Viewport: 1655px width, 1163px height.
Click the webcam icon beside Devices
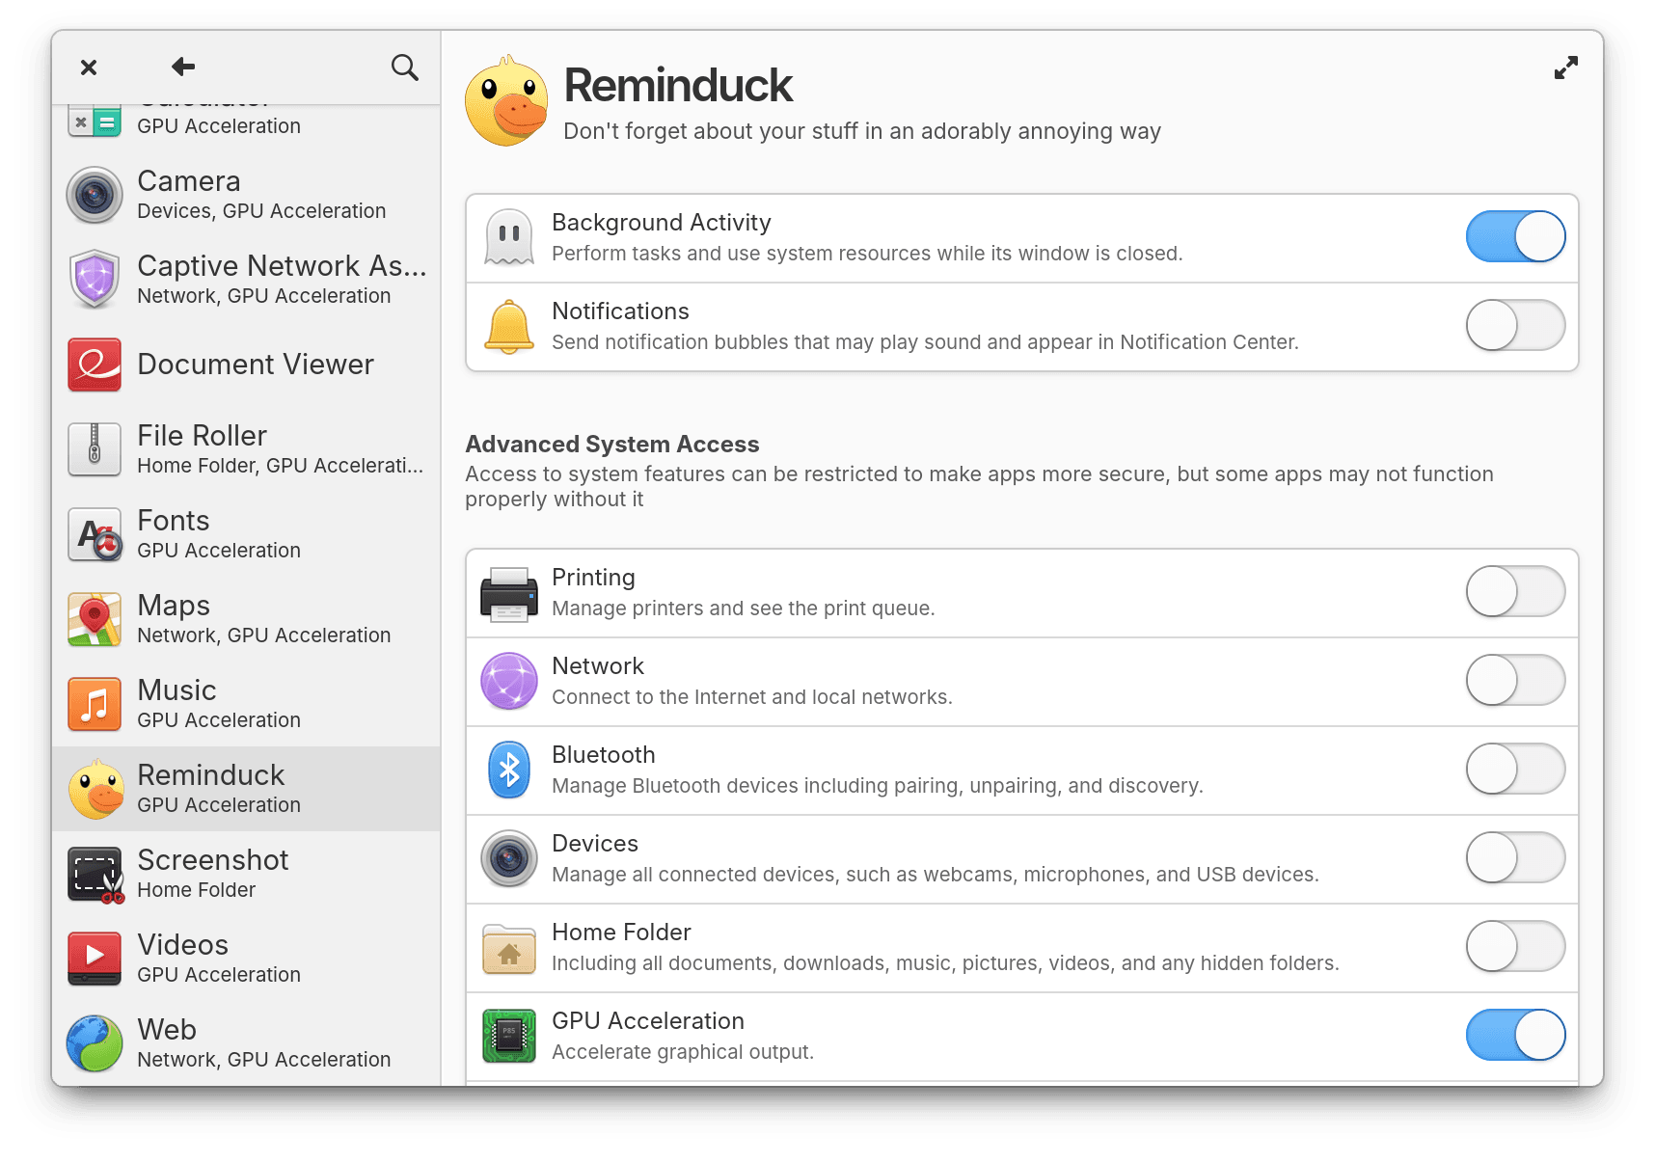pyautogui.click(x=508, y=858)
